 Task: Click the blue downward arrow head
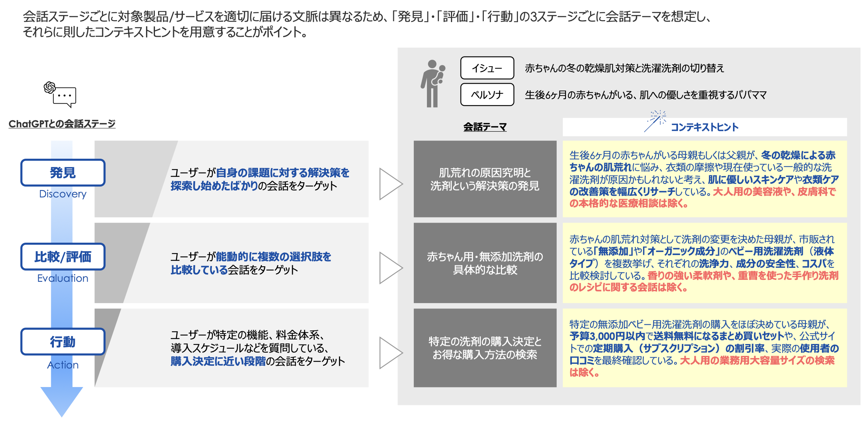[x=62, y=402]
